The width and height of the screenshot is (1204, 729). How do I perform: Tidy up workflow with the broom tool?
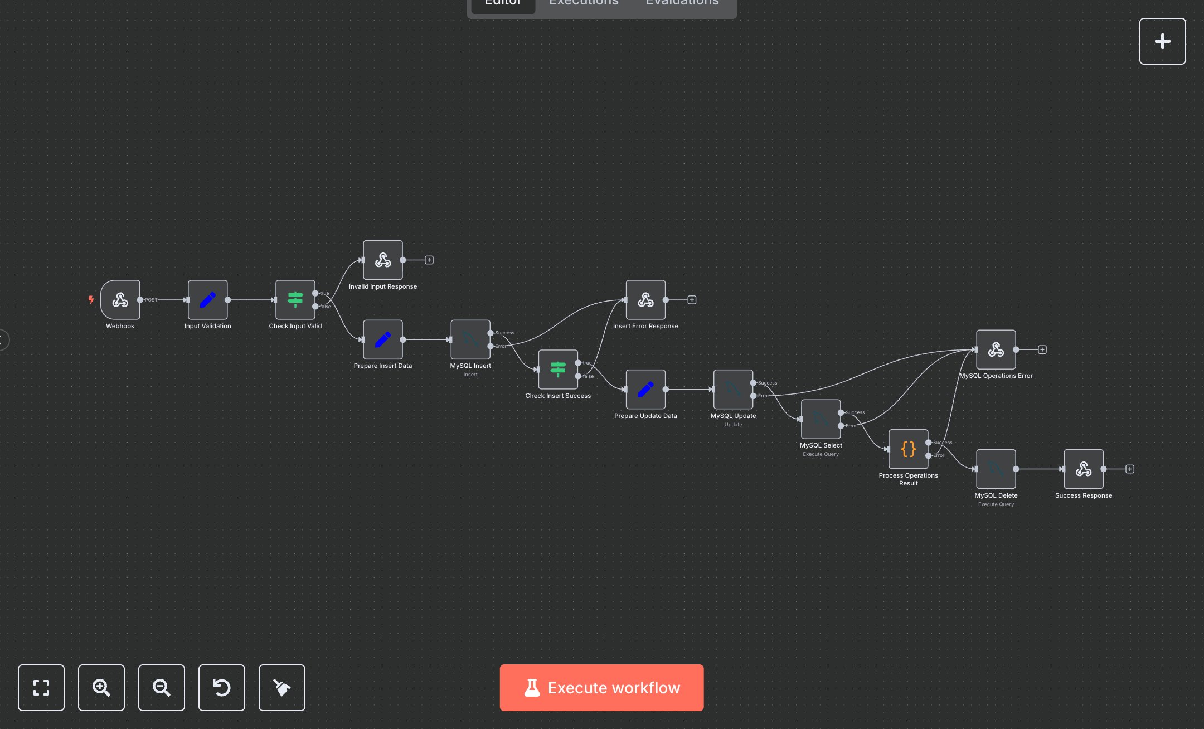(x=281, y=688)
